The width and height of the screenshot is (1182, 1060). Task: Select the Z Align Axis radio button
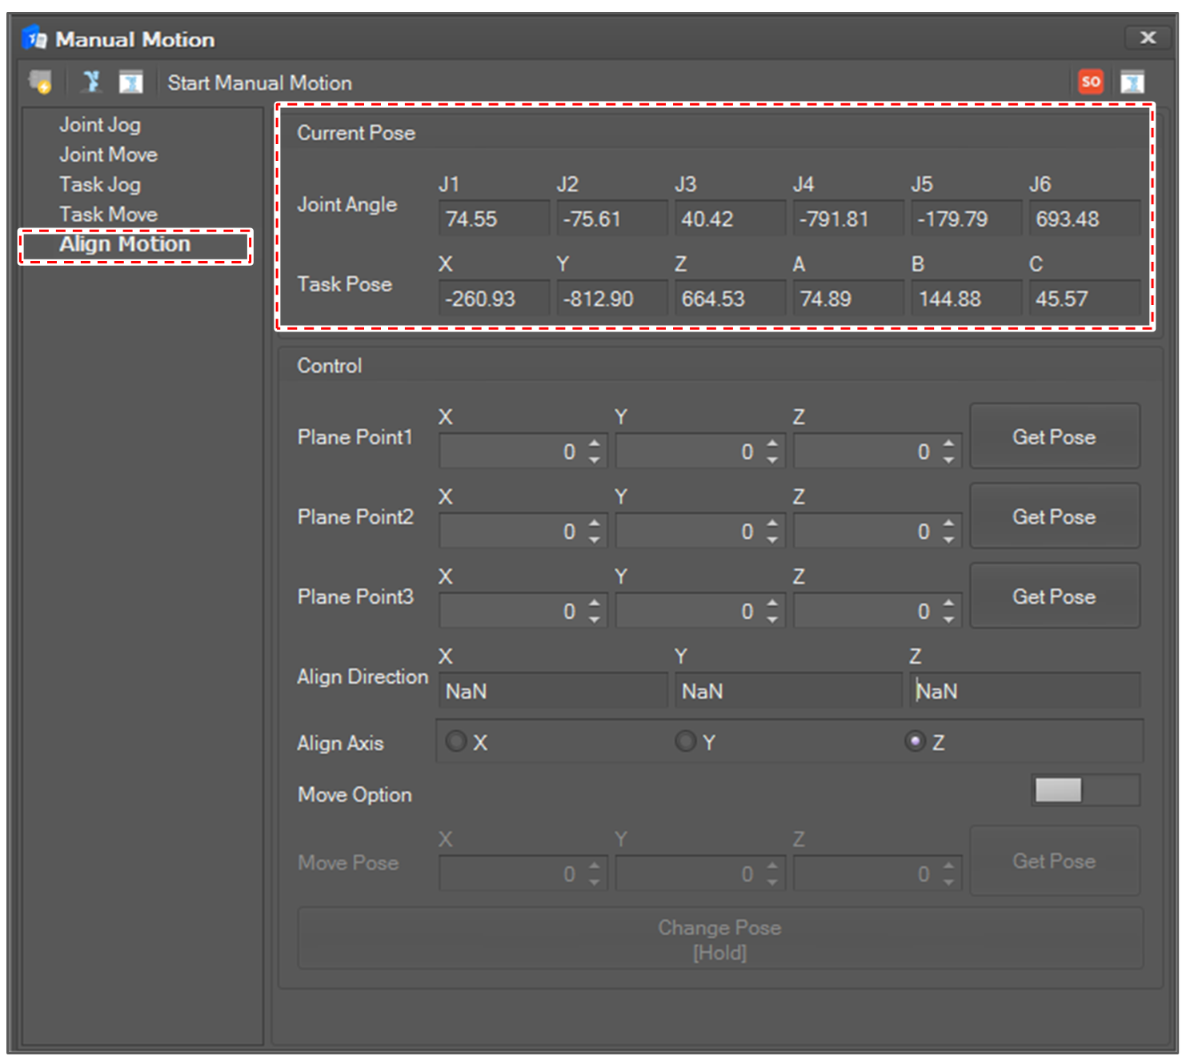tap(915, 741)
